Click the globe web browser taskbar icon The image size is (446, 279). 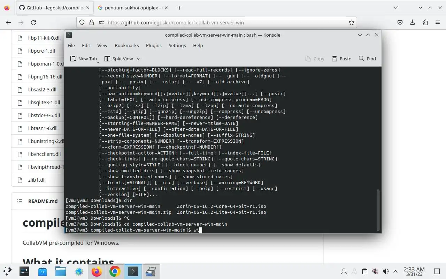79,271
